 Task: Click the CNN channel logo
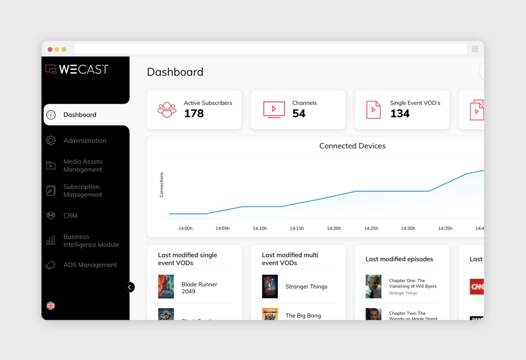tap(477, 286)
